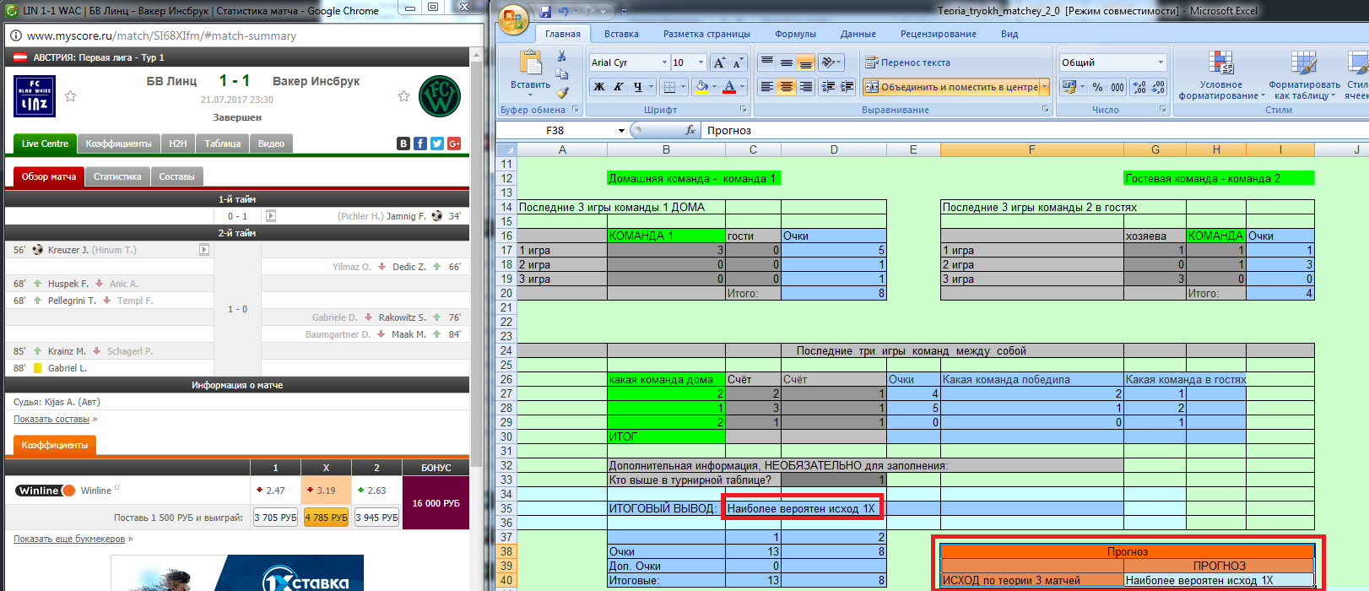Toggle the Перенос текста wrap option

(x=908, y=62)
